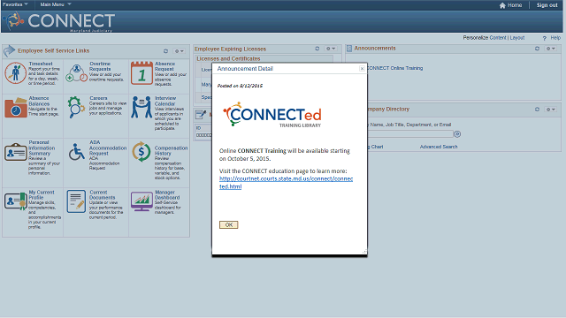
Task: Open Employee Self Service Links settings dropdown
Action: 180,51
